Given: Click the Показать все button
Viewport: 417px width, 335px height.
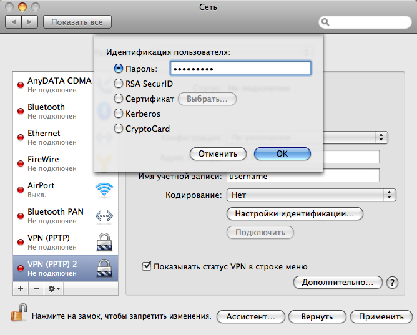Looking at the screenshot, I should point(77,22).
